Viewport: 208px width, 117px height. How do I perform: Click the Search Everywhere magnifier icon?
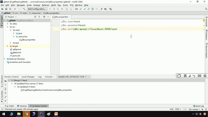pyautogui.click(x=206, y=9)
